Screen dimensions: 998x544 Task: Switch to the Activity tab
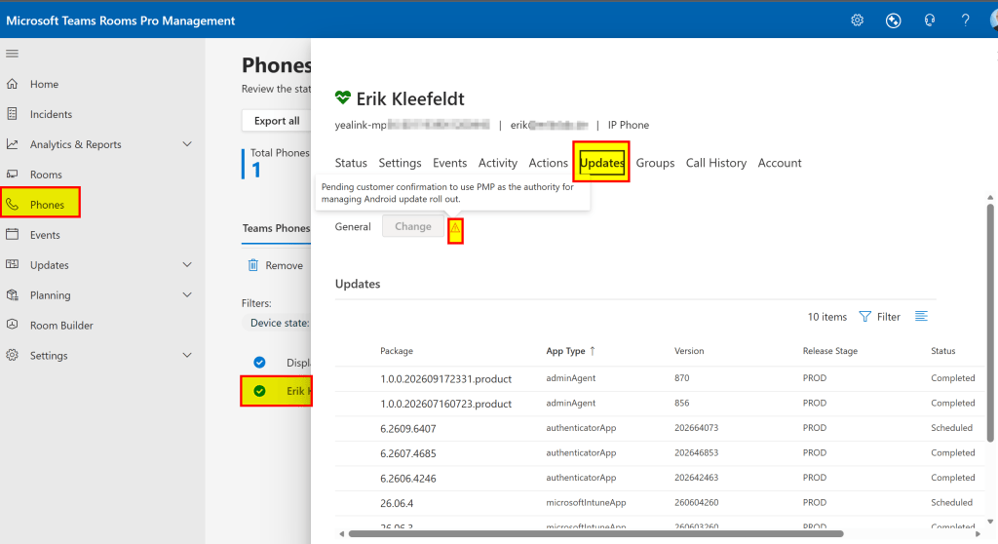(498, 163)
